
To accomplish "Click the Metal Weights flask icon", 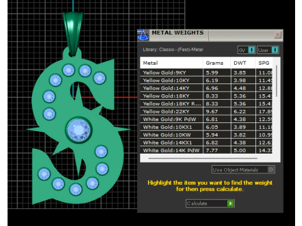I will [143, 35].
